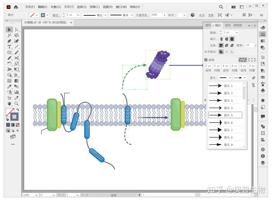The image size is (272, 201).
Task: Open the end arrowhead dropdown
Action: [x=245, y=78]
